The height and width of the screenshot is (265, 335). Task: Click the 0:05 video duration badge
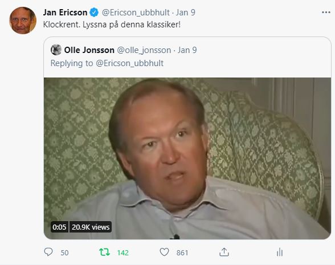tap(60, 227)
